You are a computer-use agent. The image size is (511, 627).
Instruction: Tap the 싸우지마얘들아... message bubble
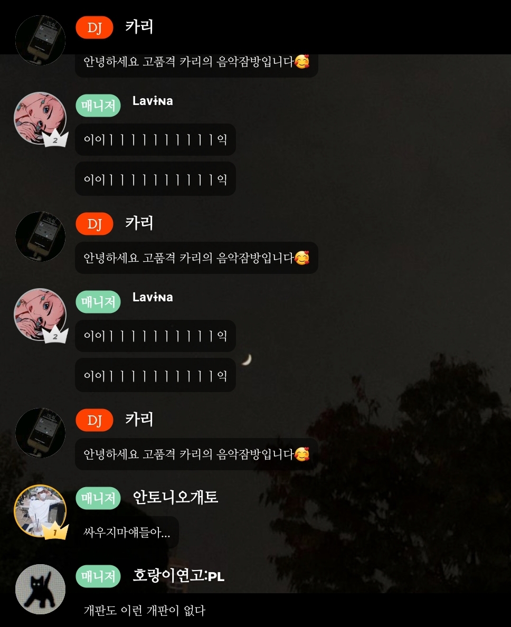[127, 532]
